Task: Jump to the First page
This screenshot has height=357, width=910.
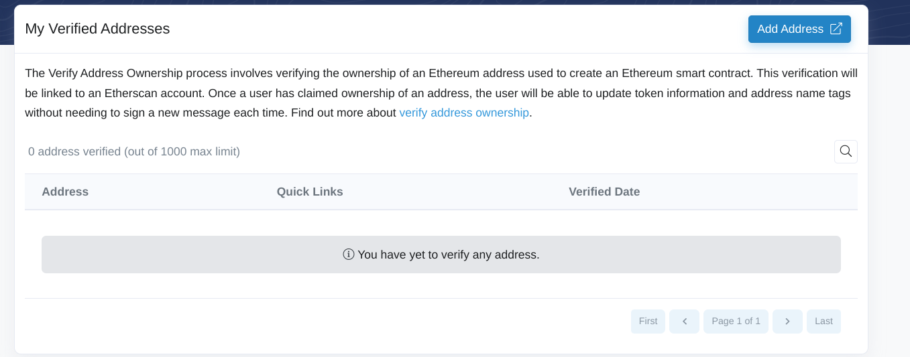Action: pyautogui.click(x=648, y=322)
